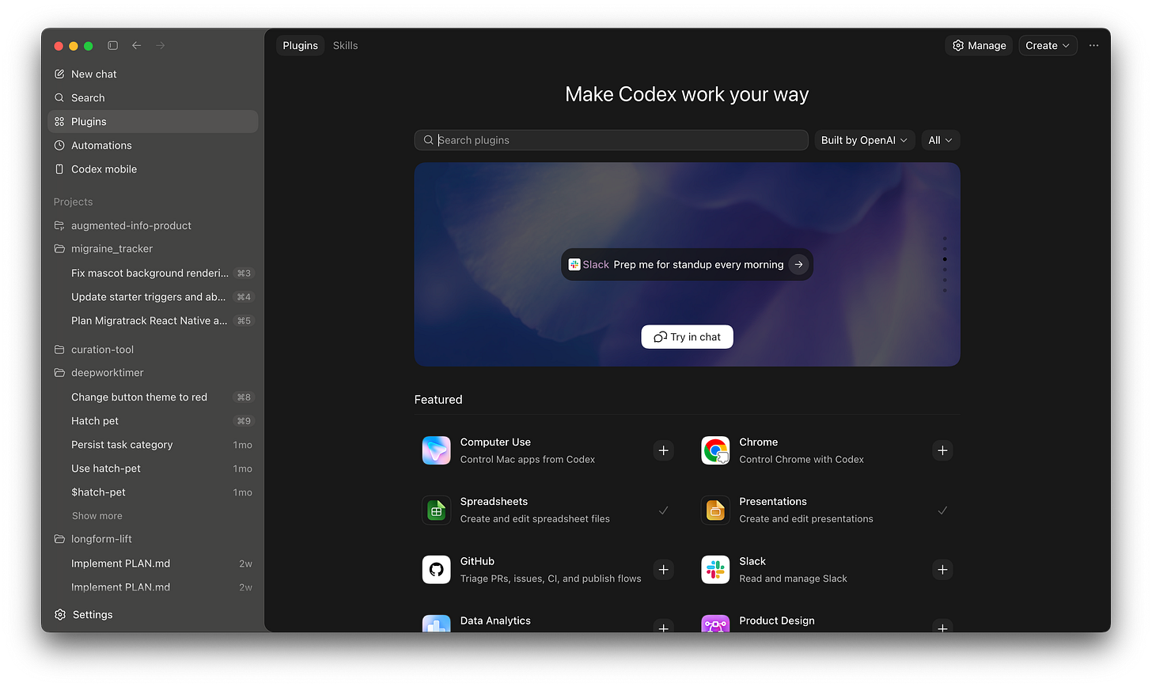Screen dimensions: 1152x687
Task: Click the Presentations plugin icon
Action: pyautogui.click(x=715, y=511)
